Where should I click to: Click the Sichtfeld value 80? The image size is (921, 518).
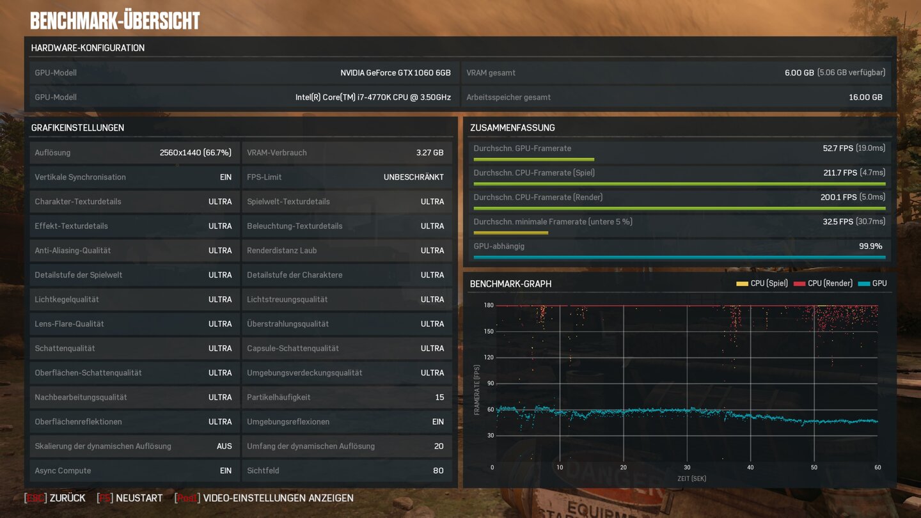click(438, 471)
